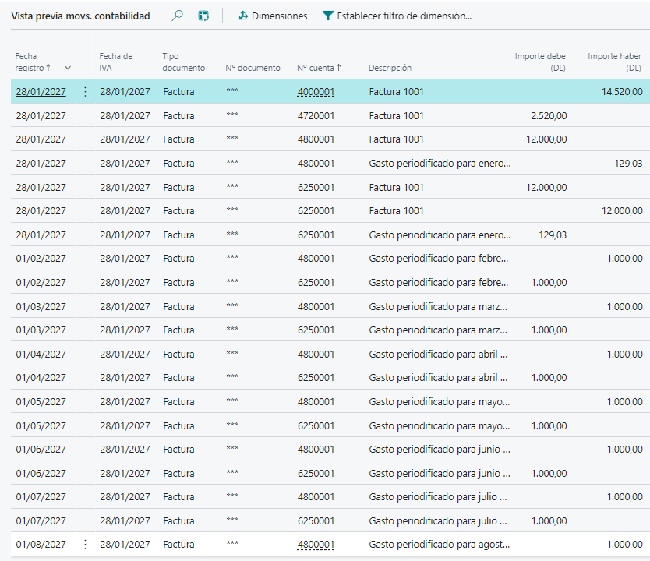Image resolution: width=650 pixels, height=561 pixels.
Task: Click the Fecha de IVA column header
Action: (116, 62)
